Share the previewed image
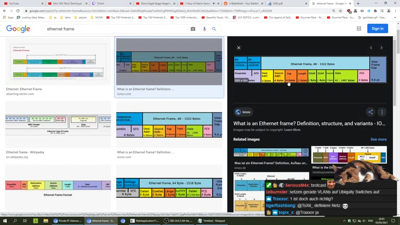 pos(370,112)
